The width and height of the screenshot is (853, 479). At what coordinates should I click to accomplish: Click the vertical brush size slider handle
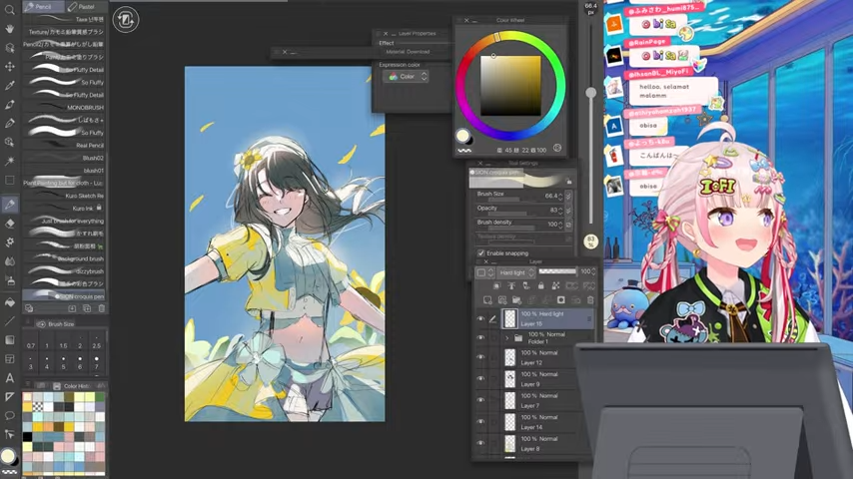(590, 93)
